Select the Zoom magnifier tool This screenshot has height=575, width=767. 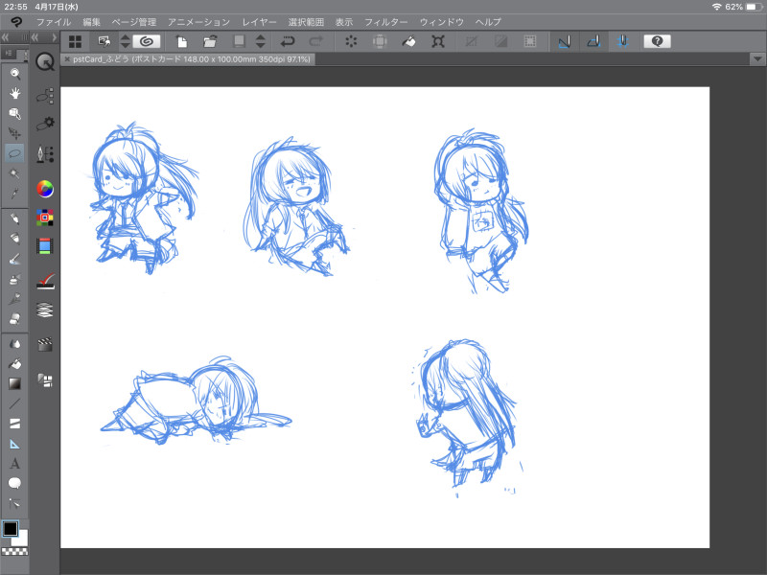point(15,74)
